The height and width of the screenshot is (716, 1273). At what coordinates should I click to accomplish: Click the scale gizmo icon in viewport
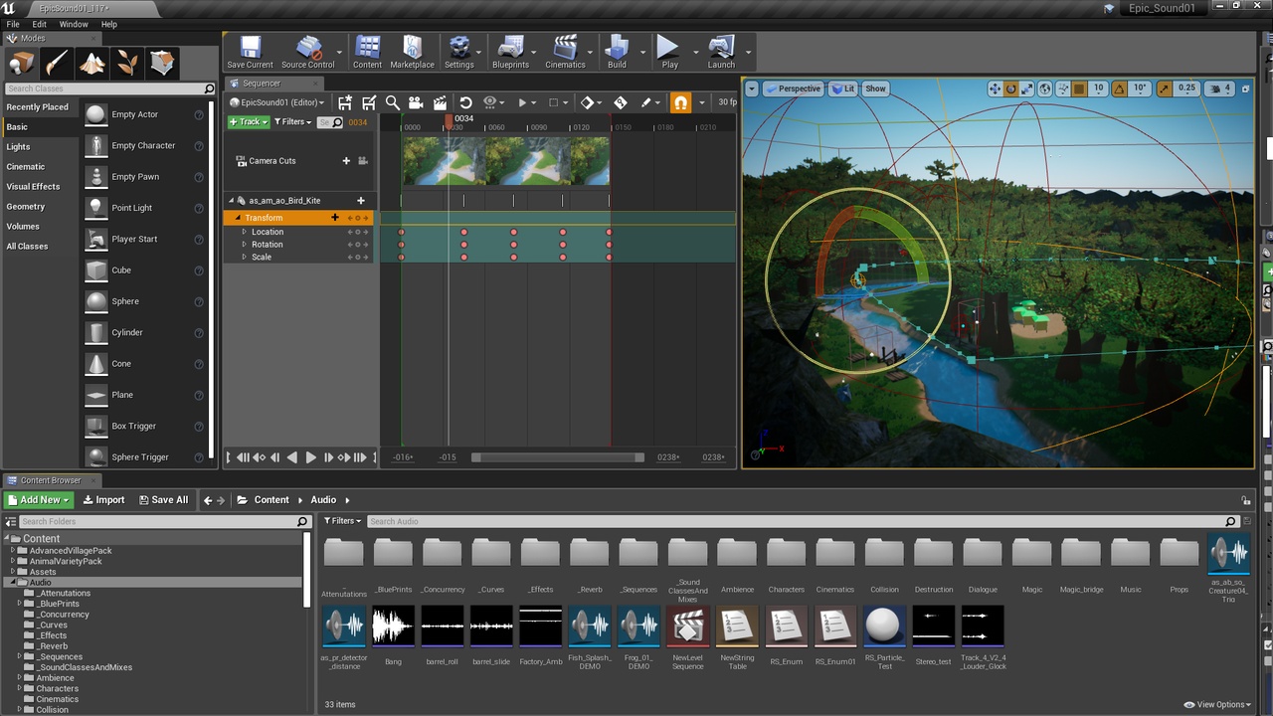[1027, 89]
